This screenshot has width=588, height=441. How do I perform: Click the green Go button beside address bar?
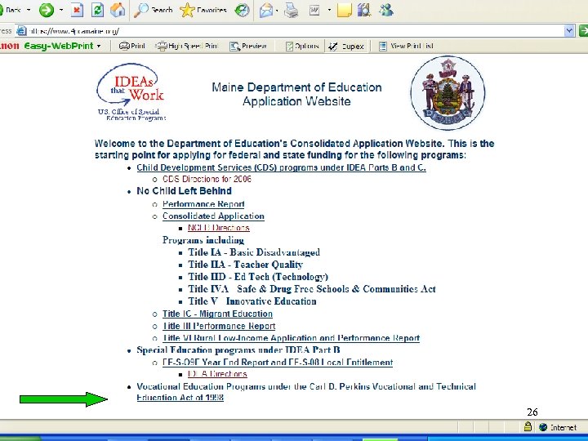pyautogui.click(x=583, y=31)
